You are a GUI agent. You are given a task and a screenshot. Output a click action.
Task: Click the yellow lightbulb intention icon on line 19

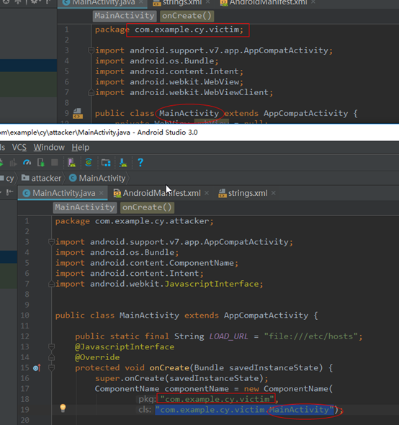tap(63, 408)
